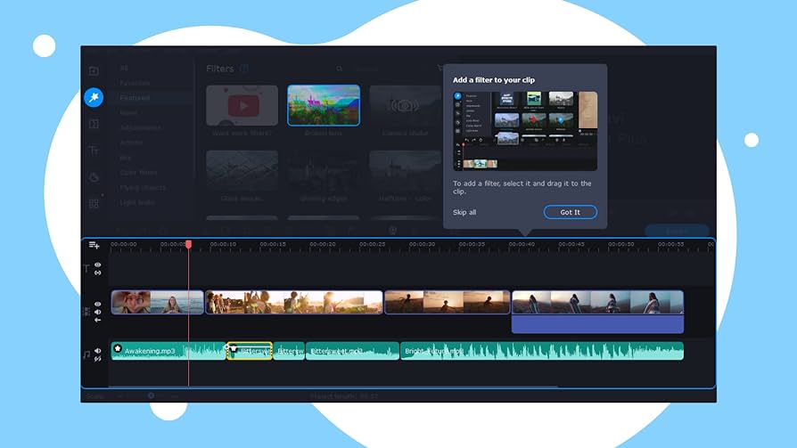The width and height of the screenshot is (797, 448).
Task: Open the Filters magic wand tab
Action: tap(94, 98)
